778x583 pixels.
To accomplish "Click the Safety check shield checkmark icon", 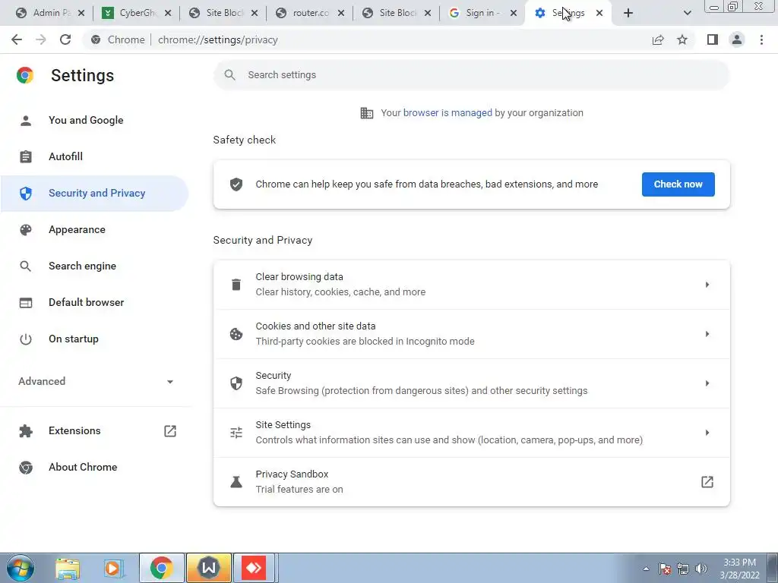I will pos(236,184).
